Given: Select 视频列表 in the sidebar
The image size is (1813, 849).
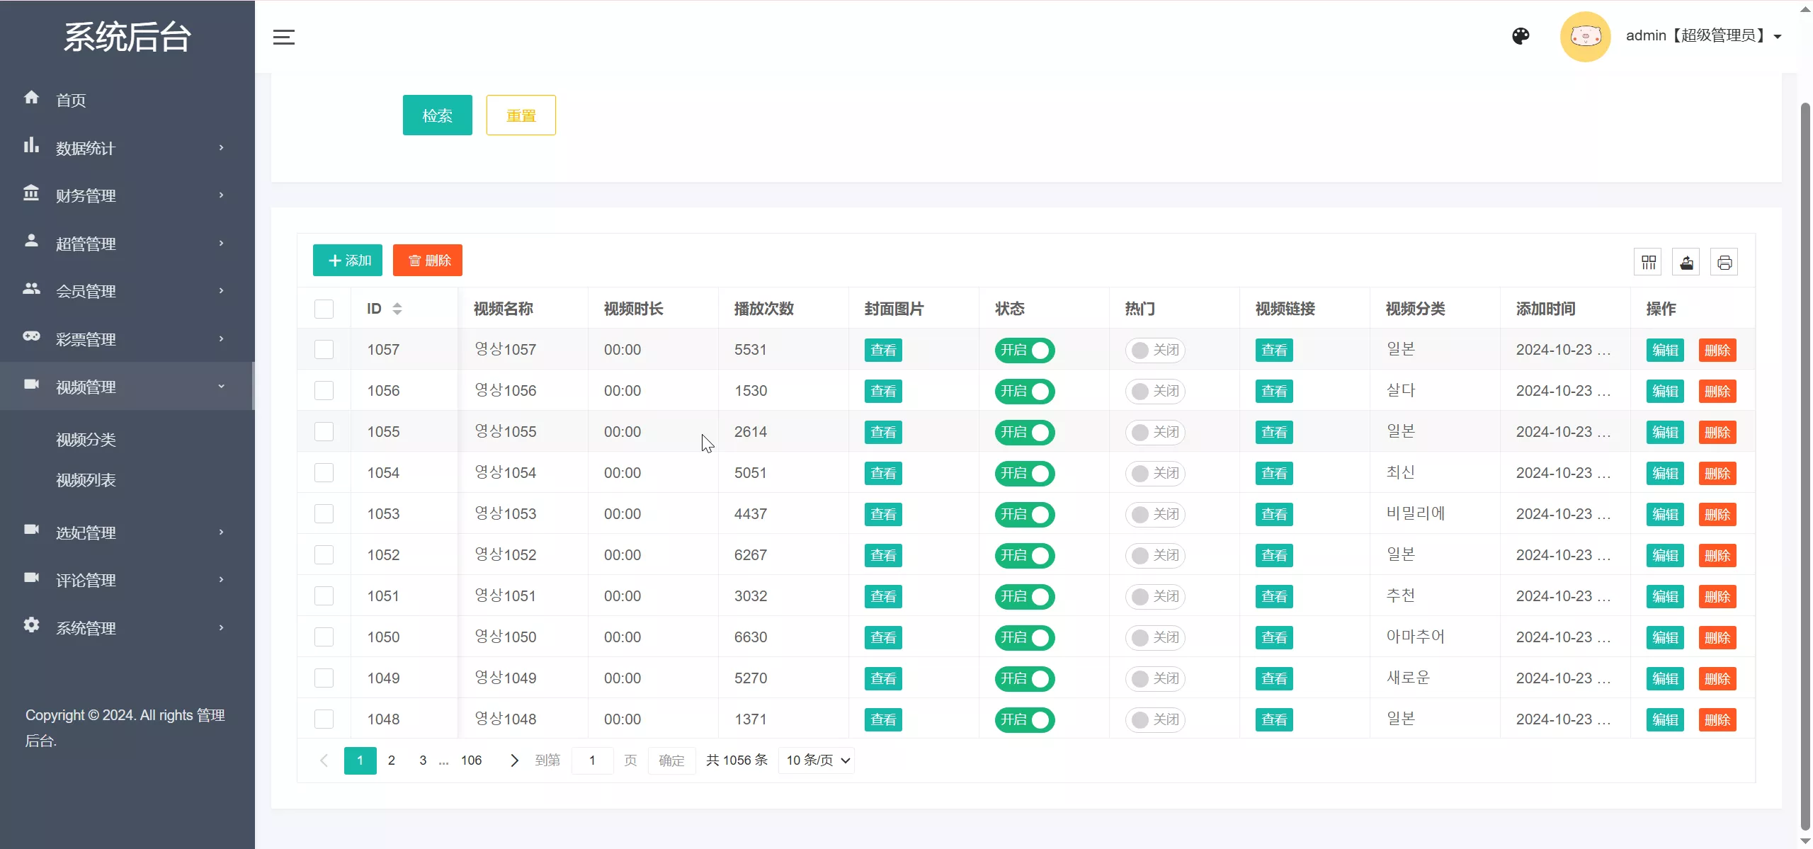Looking at the screenshot, I should pos(86,480).
